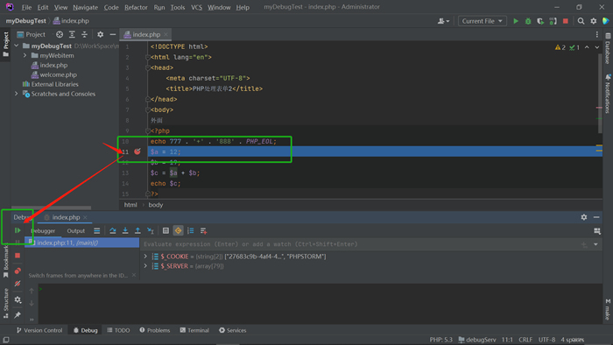The image size is (613, 345).
Task: Open debugger settings gear in left debug strip
Action: click(18, 299)
